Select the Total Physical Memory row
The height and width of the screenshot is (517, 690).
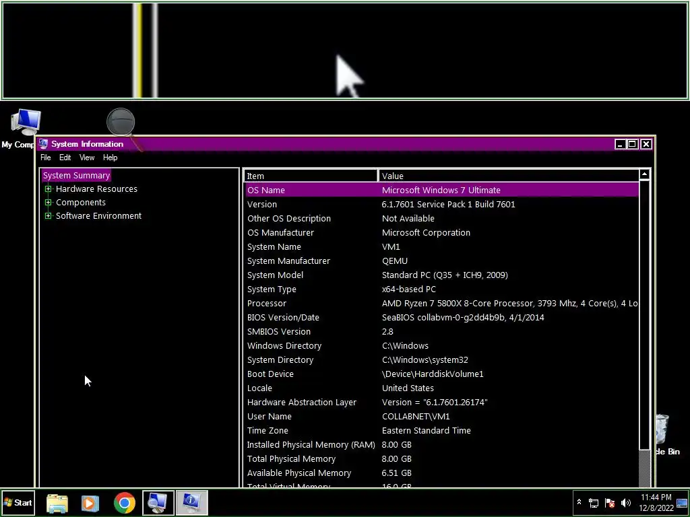click(x=442, y=458)
